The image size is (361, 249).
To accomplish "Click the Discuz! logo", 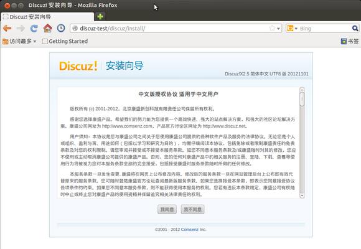I will click(x=78, y=66).
